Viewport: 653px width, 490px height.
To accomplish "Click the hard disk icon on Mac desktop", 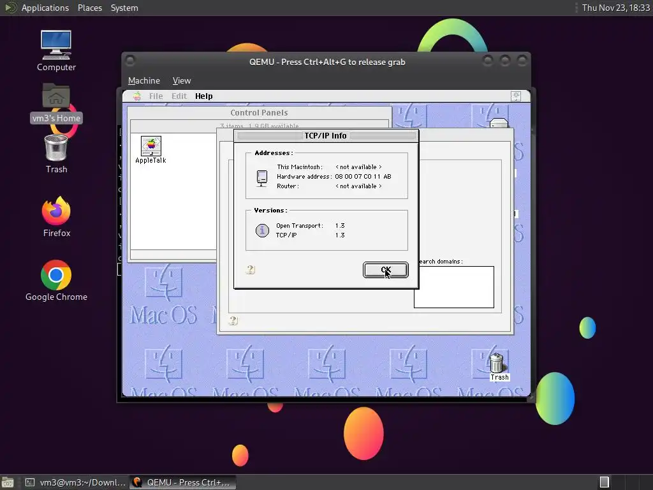I will [499, 123].
